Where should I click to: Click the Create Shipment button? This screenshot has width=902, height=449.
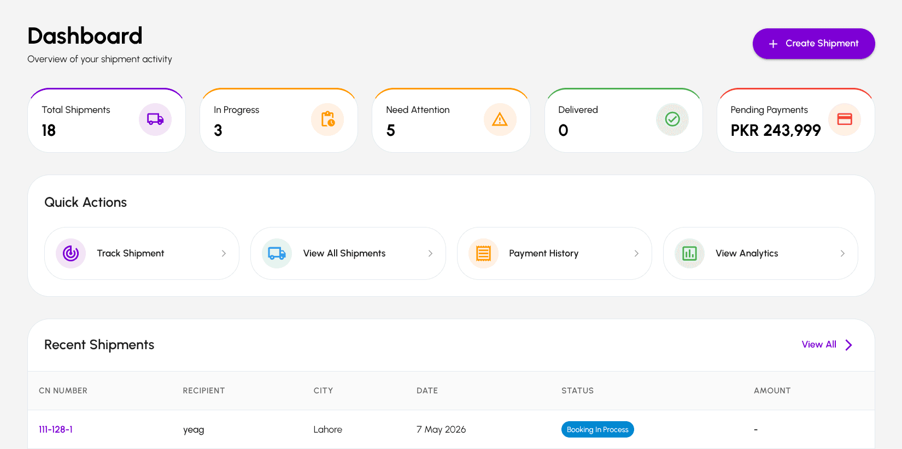pyautogui.click(x=813, y=44)
